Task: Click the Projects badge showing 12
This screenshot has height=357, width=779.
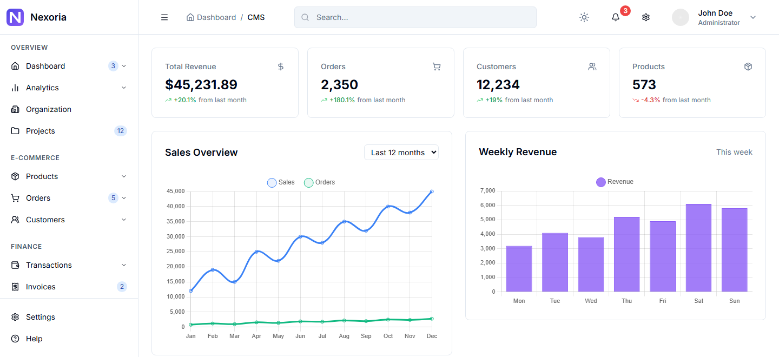Action: tap(121, 131)
